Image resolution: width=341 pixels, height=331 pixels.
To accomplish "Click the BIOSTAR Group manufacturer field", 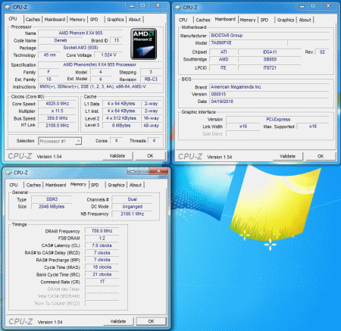I will click(270, 36).
